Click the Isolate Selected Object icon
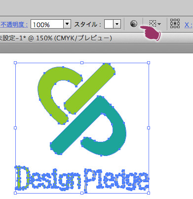The width and height of the screenshot is (193, 199). (153, 24)
